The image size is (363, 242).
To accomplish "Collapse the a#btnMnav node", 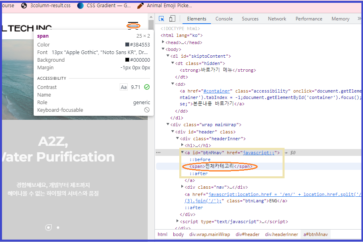I will (182, 152).
